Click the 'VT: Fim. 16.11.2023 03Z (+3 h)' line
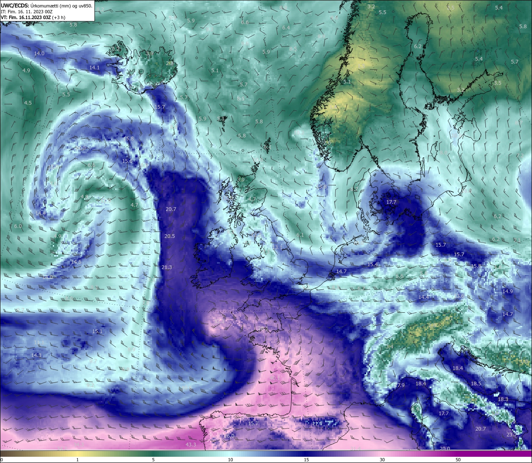The image size is (532, 463). (x=32, y=17)
